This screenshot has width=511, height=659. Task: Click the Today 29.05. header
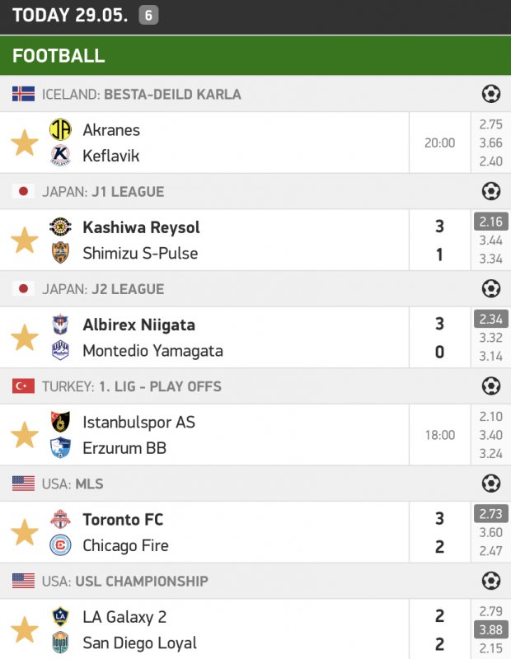(x=70, y=15)
